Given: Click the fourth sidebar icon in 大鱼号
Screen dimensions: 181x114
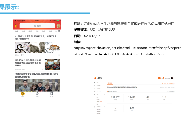Looking at the screenshot, I should 94,92.
